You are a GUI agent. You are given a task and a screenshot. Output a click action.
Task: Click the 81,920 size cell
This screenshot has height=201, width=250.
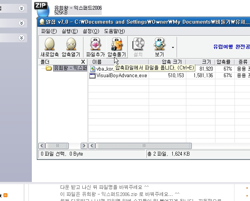click(206, 69)
